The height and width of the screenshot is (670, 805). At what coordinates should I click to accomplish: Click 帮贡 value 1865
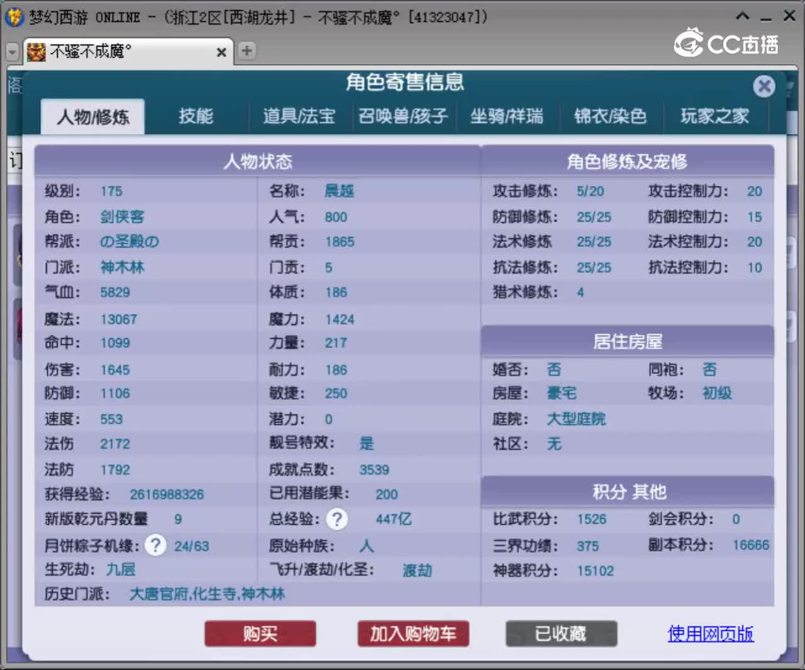pos(340,242)
